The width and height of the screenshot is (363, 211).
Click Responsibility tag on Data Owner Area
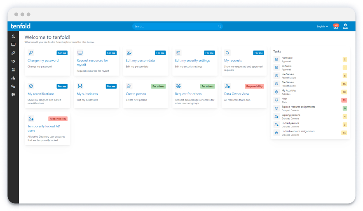pos(254,86)
